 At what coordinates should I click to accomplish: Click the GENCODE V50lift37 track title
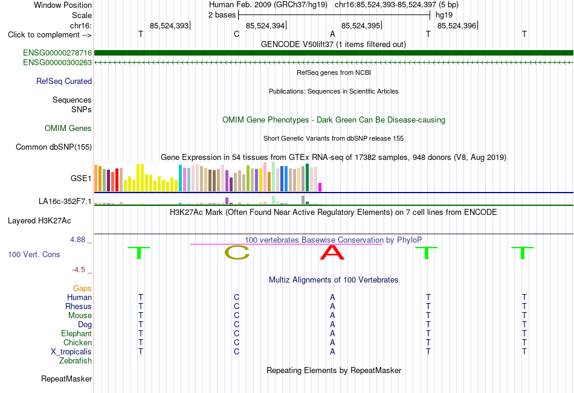[x=334, y=44]
